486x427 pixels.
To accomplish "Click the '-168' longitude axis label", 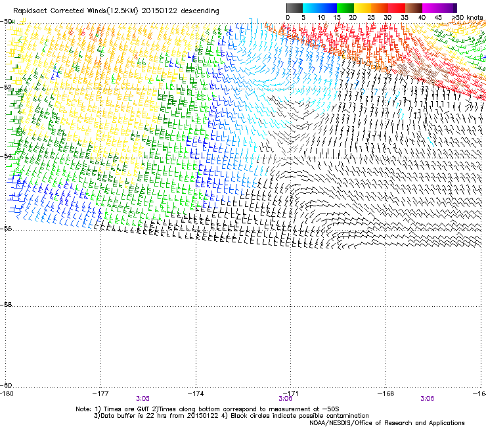I will tap(386, 393).
